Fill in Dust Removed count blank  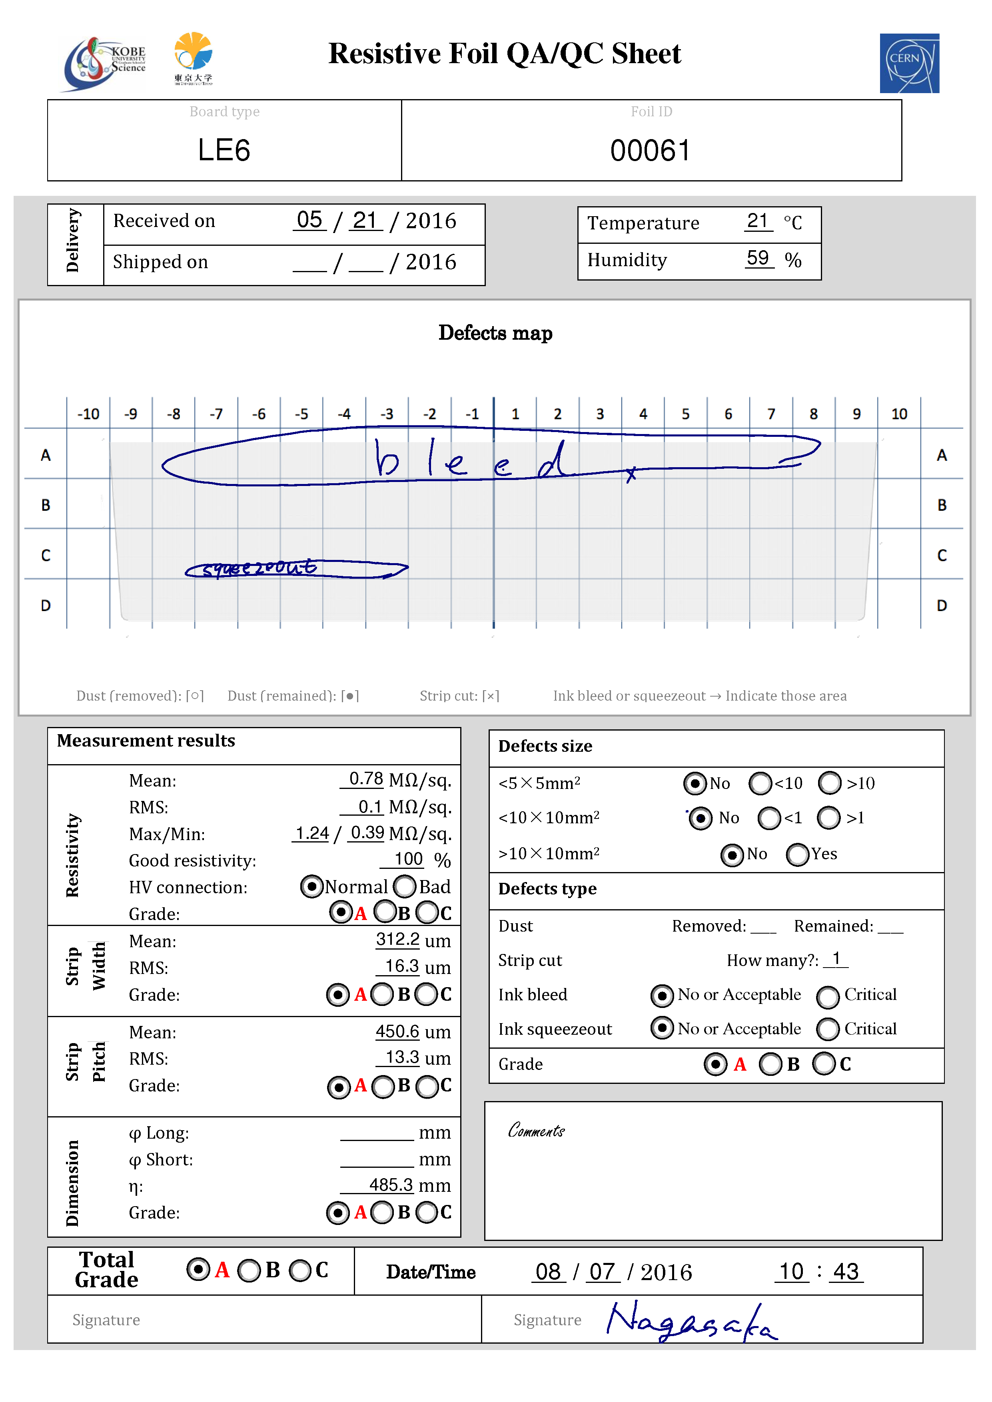[x=763, y=926]
